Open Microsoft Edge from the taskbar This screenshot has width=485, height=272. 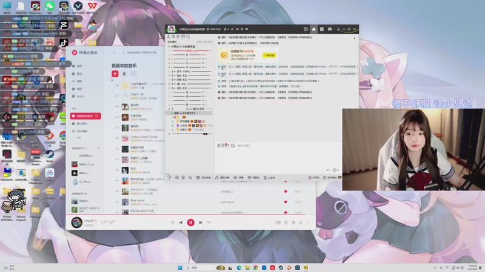(x=239, y=268)
